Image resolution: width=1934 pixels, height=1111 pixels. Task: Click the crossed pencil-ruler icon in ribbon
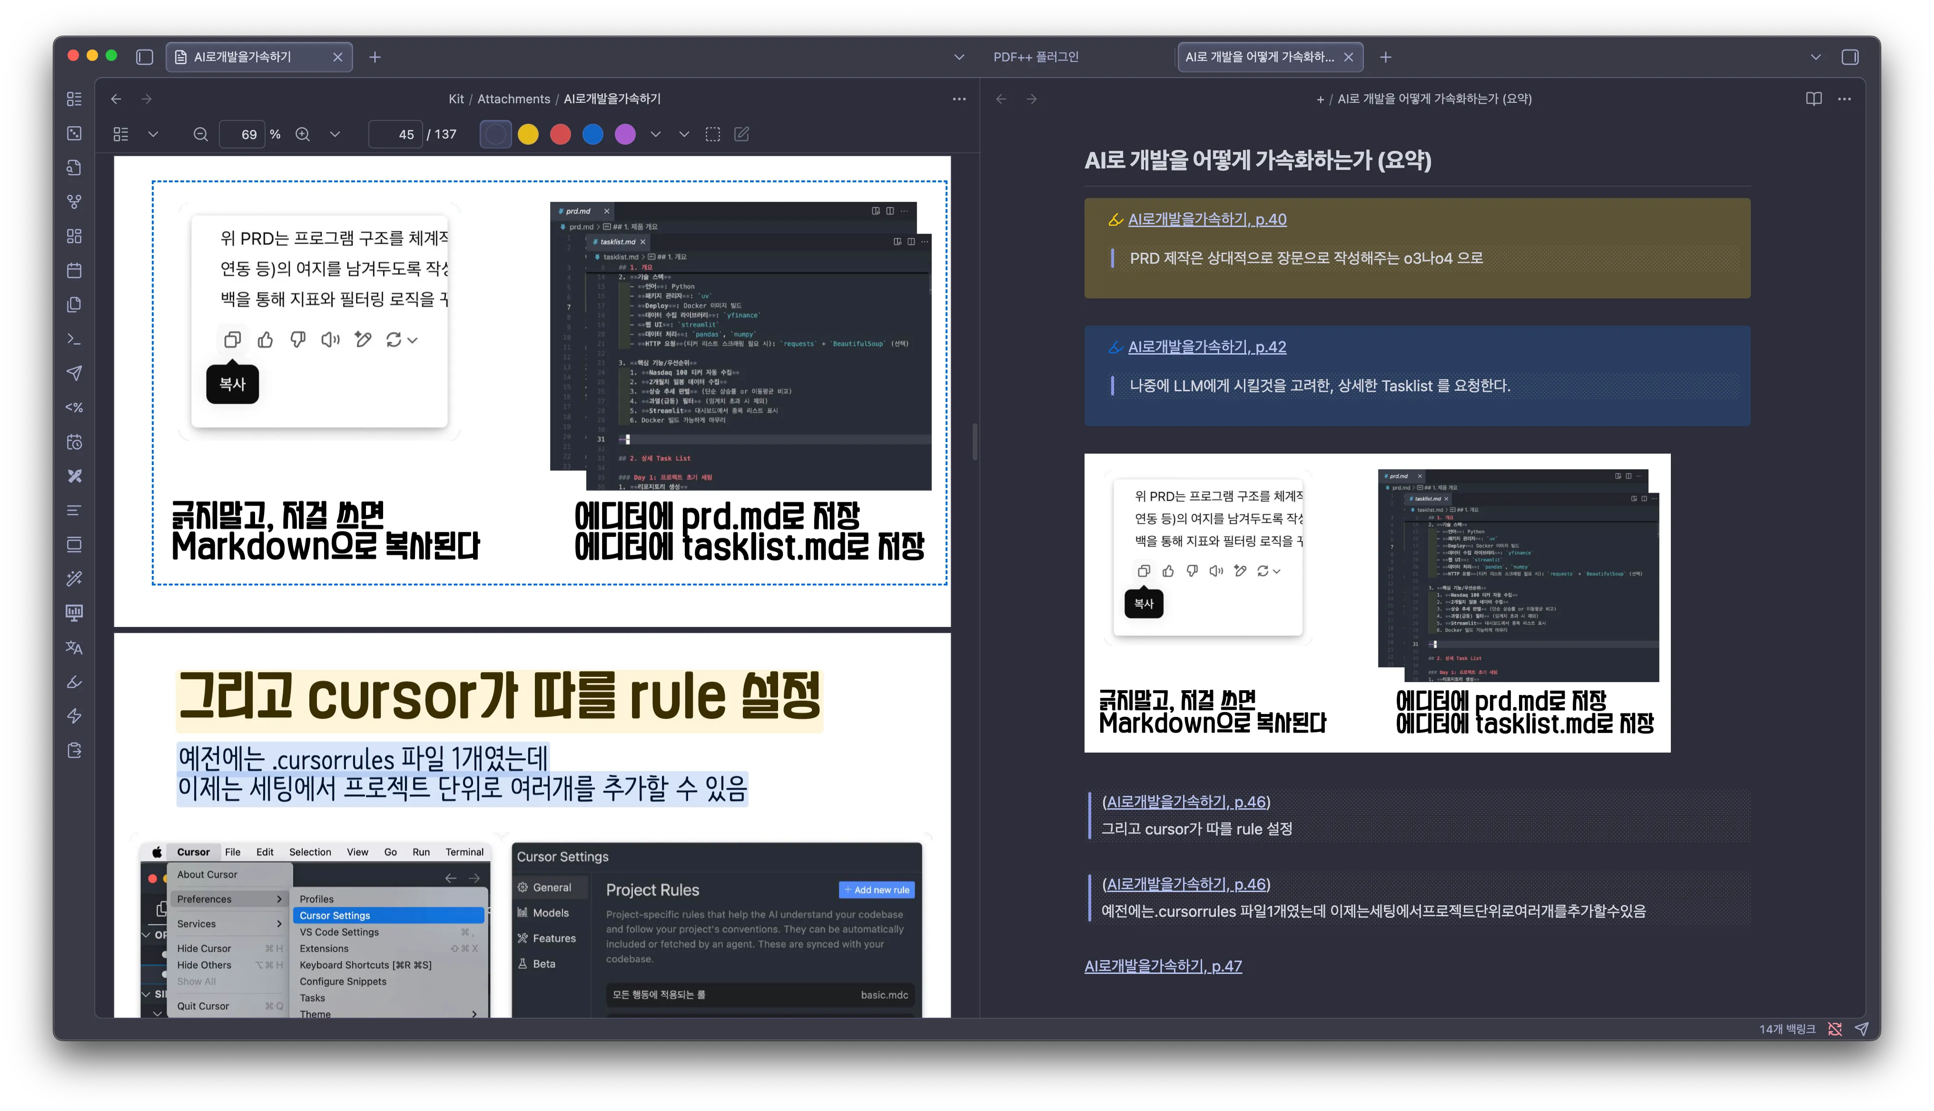coord(74,476)
